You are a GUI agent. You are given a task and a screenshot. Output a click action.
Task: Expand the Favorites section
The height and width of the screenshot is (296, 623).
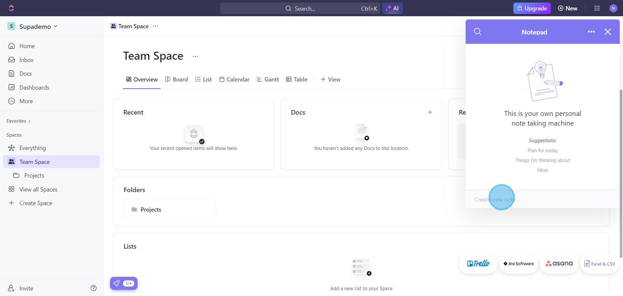point(18,121)
